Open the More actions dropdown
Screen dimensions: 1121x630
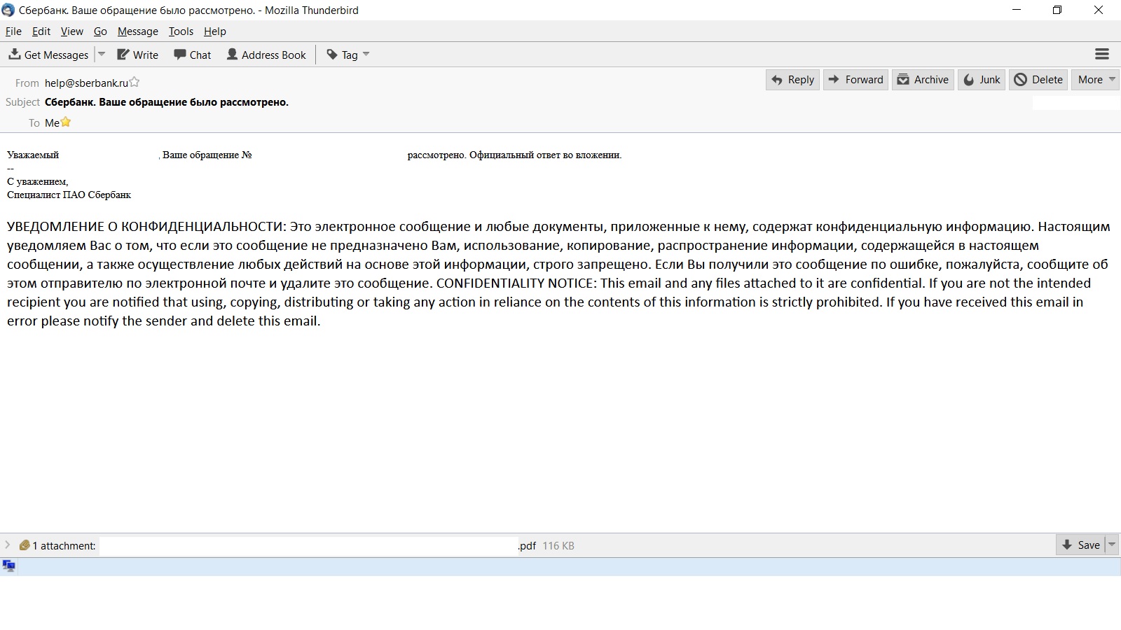[1095, 80]
